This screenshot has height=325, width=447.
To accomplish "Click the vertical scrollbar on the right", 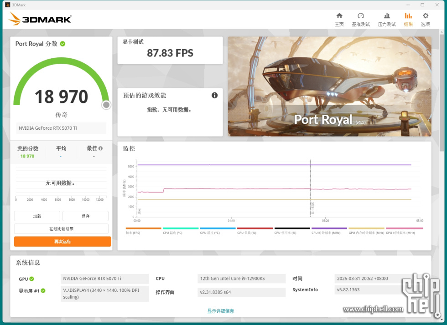I will (x=442, y=94).
